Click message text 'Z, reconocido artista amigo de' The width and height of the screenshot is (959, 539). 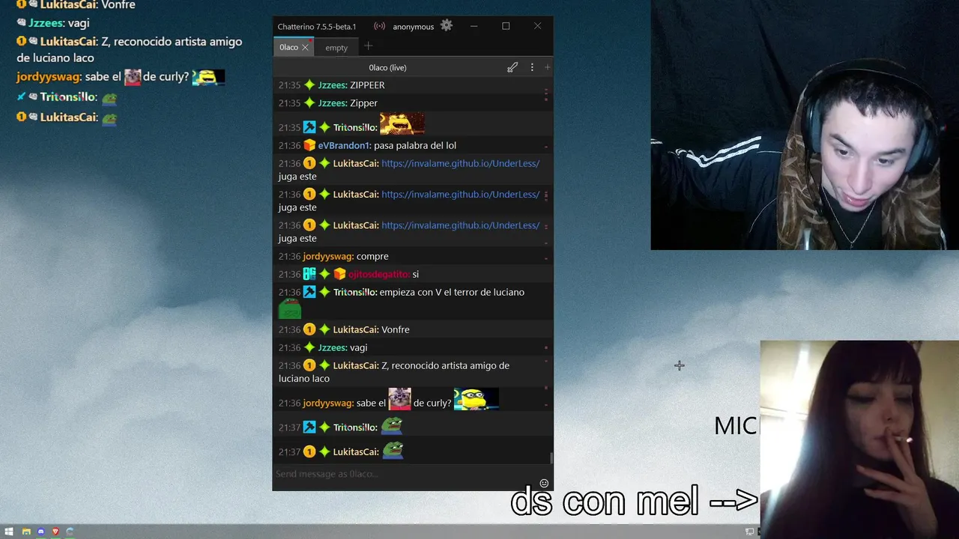coord(445,365)
